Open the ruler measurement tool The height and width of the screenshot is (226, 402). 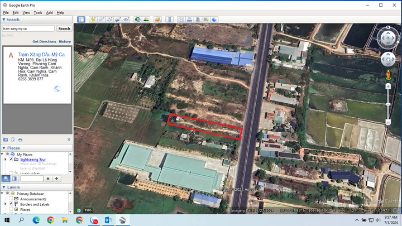(170, 20)
